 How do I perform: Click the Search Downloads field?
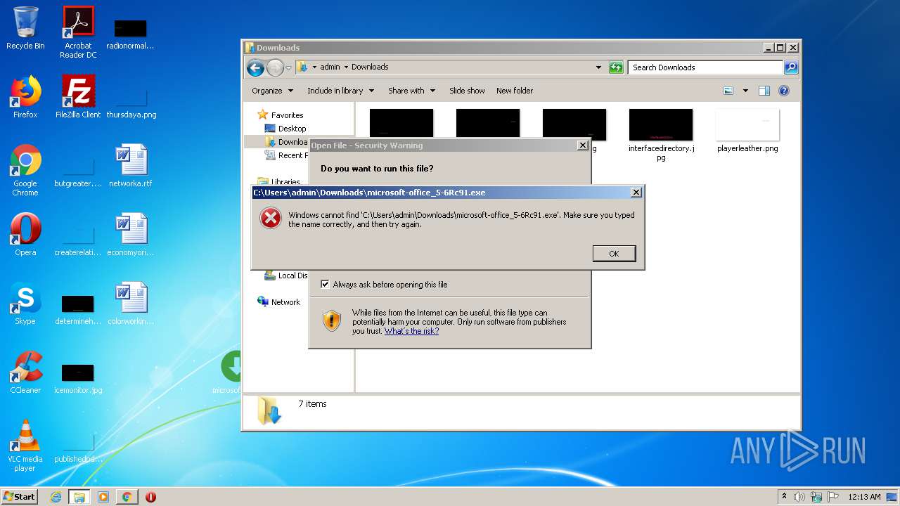tap(705, 67)
